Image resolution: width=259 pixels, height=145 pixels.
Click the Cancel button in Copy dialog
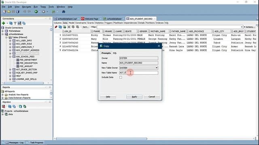coord(152,97)
